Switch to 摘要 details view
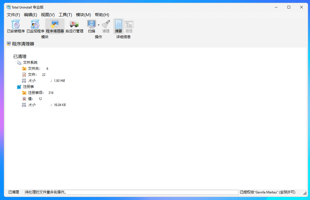The image size is (310, 200). pos(119,26)
